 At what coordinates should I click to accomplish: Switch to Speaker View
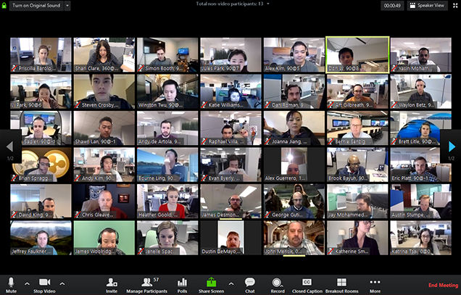[431, 5]
